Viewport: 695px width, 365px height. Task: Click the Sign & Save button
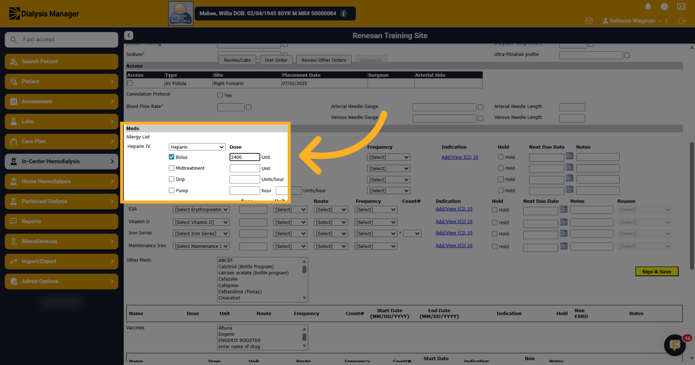[x=656, y=272]
